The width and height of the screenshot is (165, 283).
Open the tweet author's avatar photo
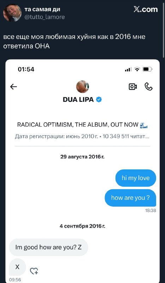12,13
